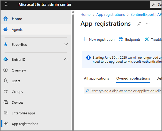Screen dimensions: 162x131
Task: Open the ellipsis more options menu
Action: point(148,24)
